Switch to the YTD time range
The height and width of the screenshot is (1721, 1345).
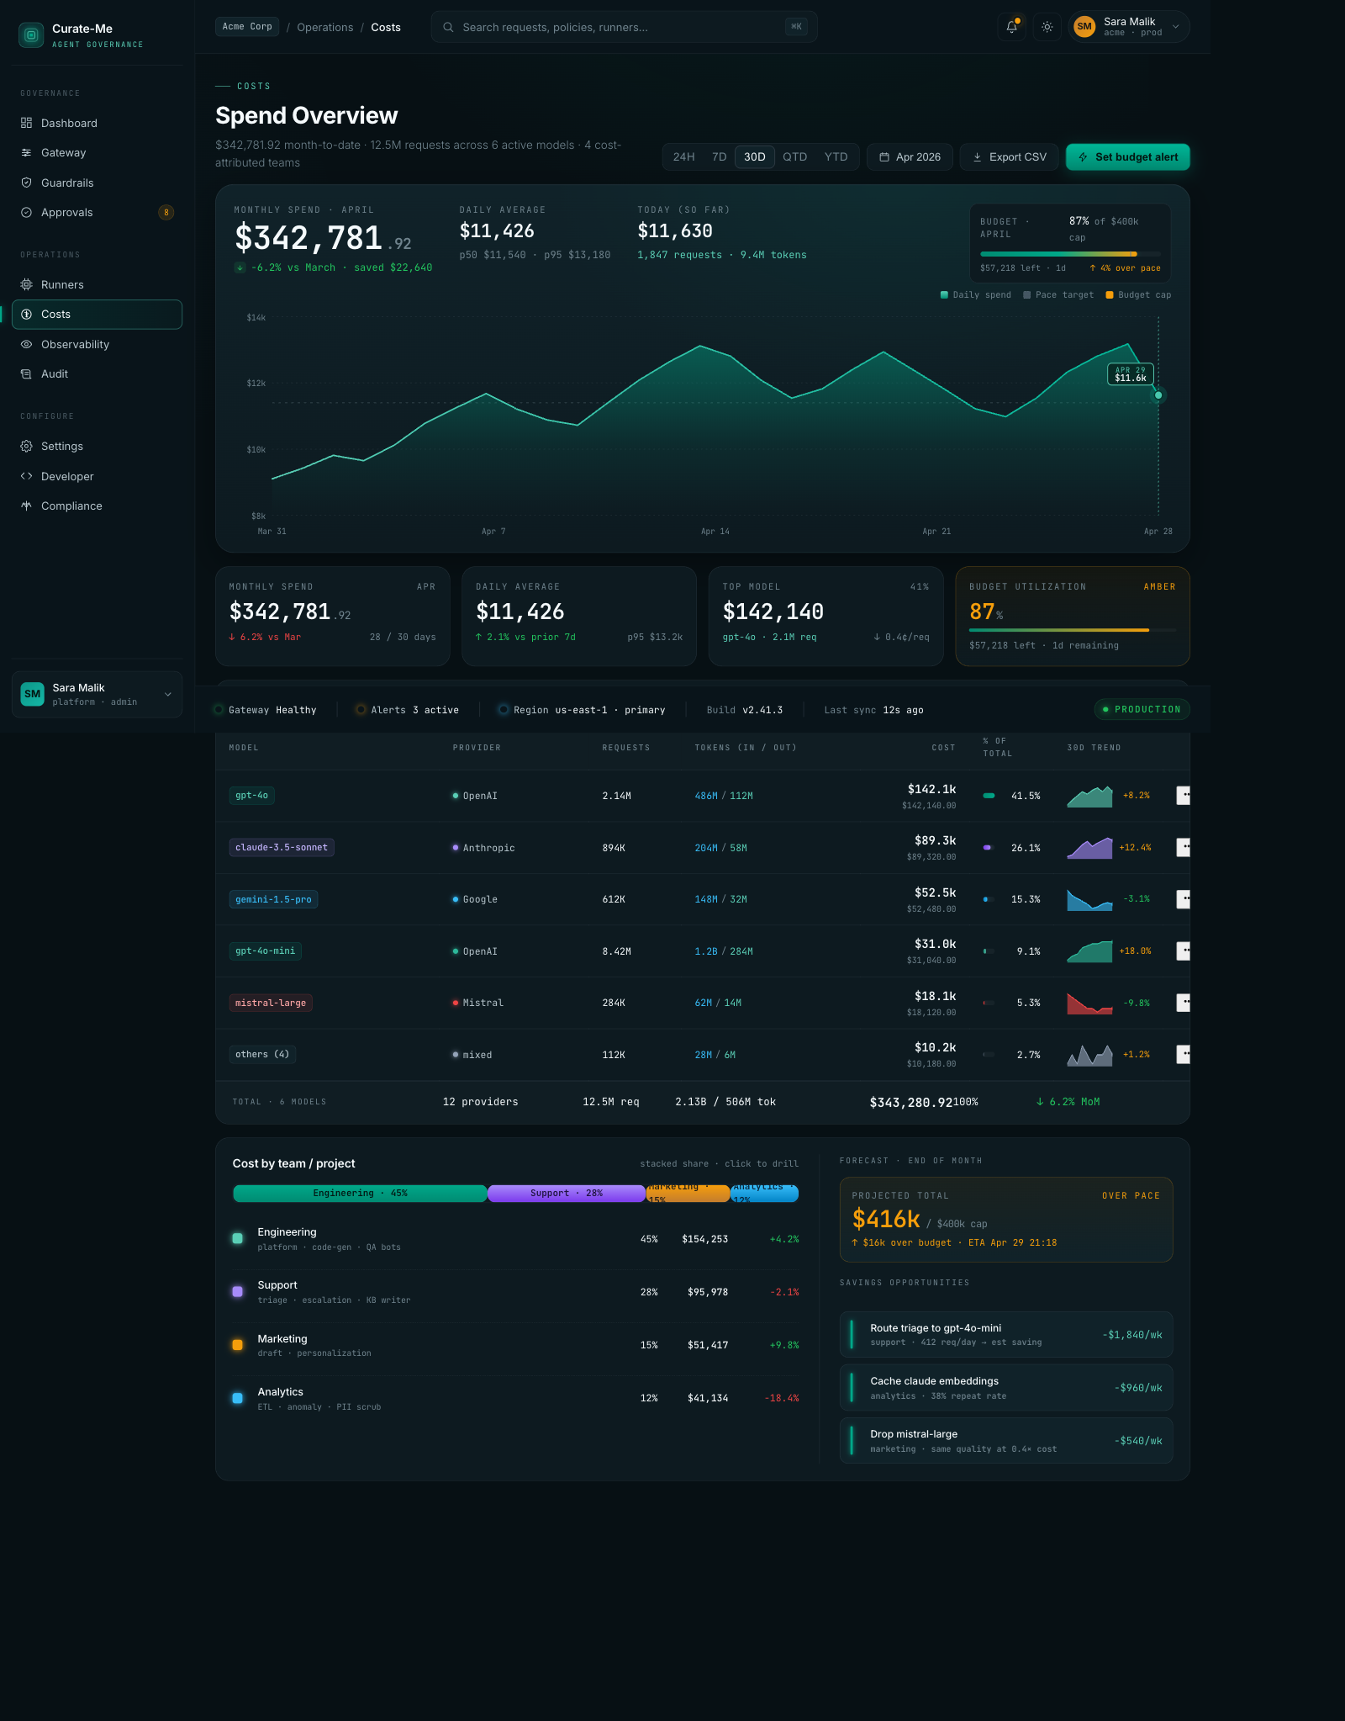click(x=836, y=157)
